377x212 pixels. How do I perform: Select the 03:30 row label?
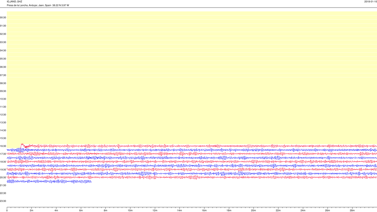[3, 42]
